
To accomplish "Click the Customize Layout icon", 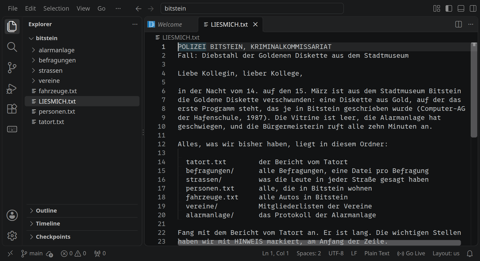I will [x=437, y=8].
